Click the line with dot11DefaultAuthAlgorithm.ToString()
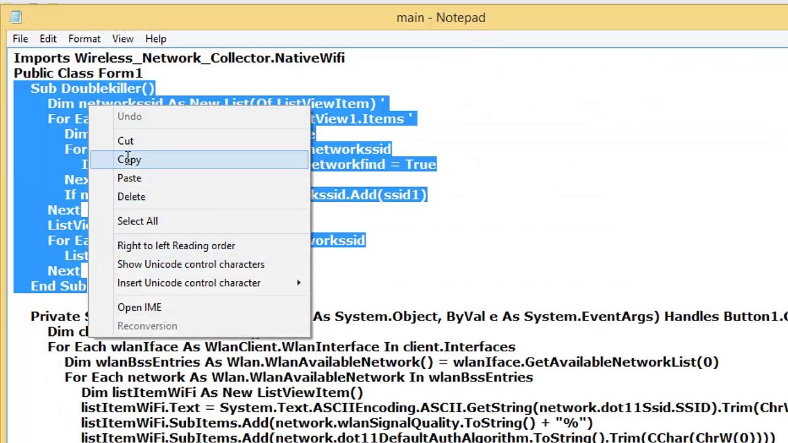Screen dimensions: 788x443 tap(428, 438)
